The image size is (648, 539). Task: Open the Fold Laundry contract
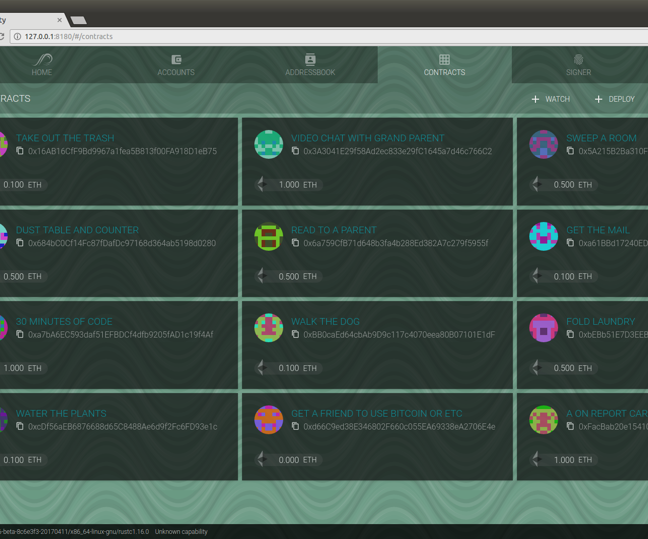tap(601, 322)
